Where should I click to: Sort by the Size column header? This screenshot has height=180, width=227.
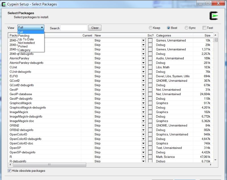(203, 35)
